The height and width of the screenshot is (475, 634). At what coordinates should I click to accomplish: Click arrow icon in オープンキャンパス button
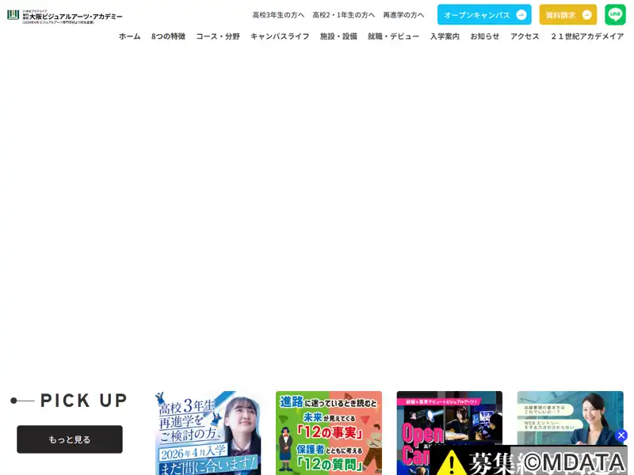pyautogui.click(x=521, y=15)
